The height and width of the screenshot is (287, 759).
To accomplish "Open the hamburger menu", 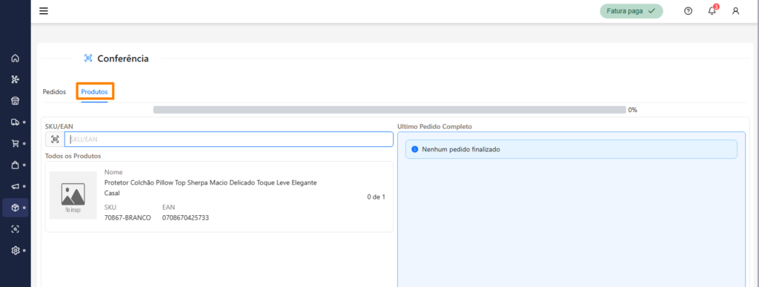I will pyautogui.click(x=44, y=11).
